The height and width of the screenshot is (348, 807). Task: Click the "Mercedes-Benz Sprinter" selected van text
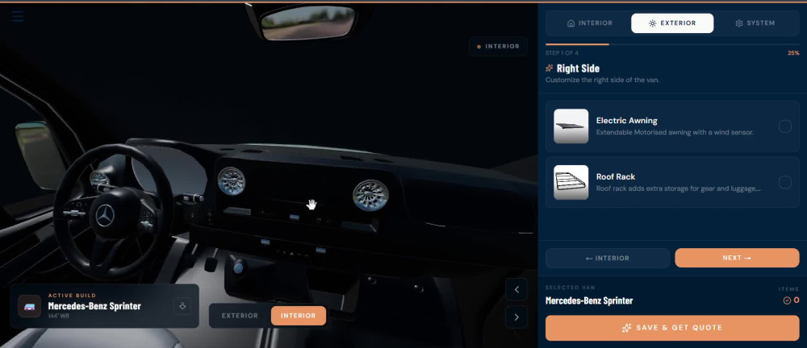click(589, 300)
